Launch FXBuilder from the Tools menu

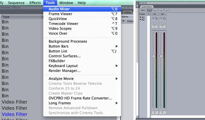coord(82,61)
